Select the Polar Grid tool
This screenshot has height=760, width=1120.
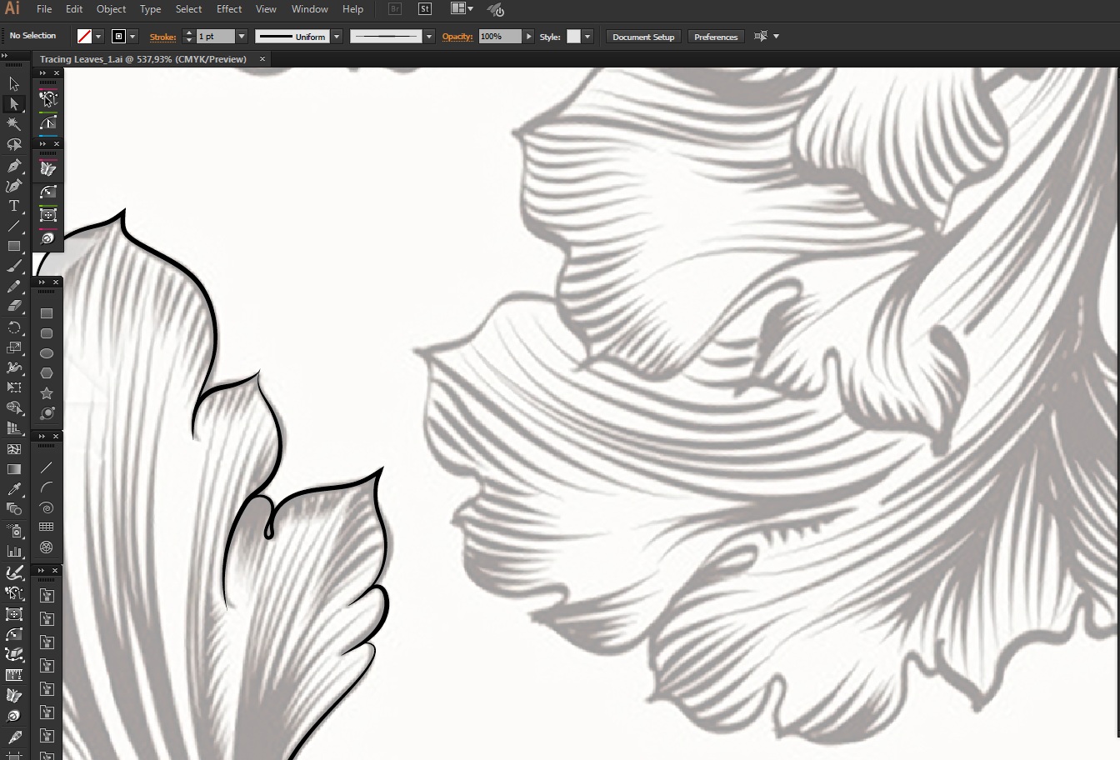(x=47, y=547)
